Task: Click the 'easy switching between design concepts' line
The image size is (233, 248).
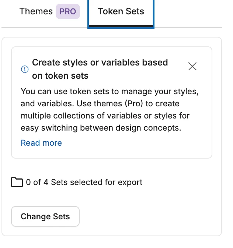Action: (x=101, y=129)
